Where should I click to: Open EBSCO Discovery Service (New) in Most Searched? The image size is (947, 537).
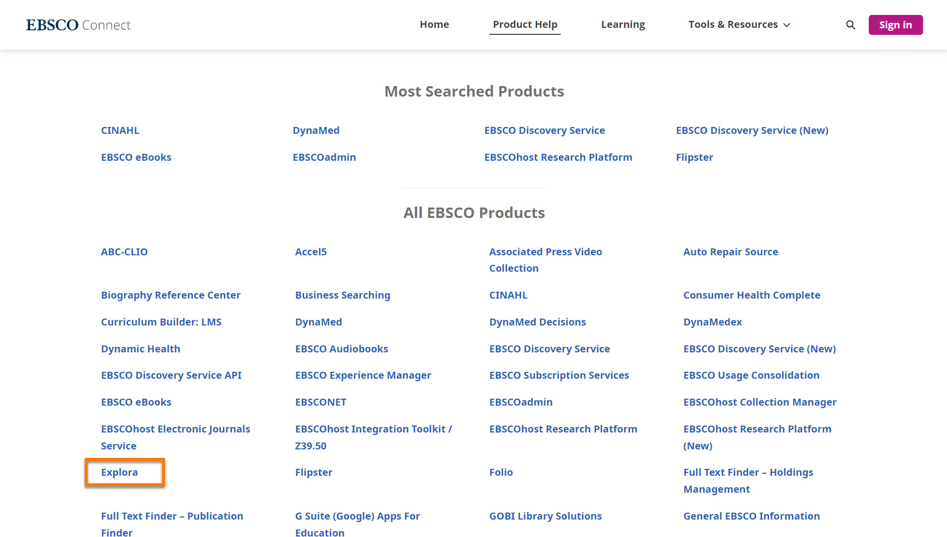[x=752, y=130]
